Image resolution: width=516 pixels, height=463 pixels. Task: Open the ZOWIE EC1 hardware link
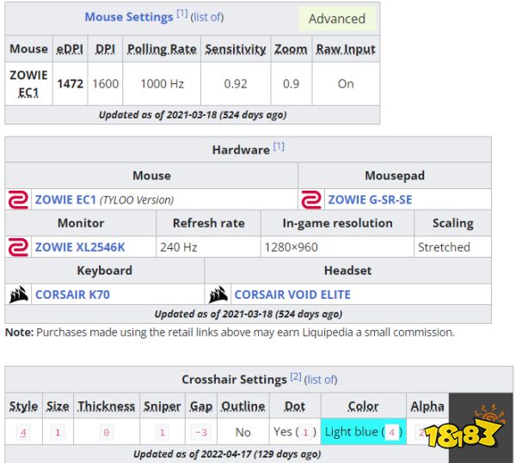[65, 199]
